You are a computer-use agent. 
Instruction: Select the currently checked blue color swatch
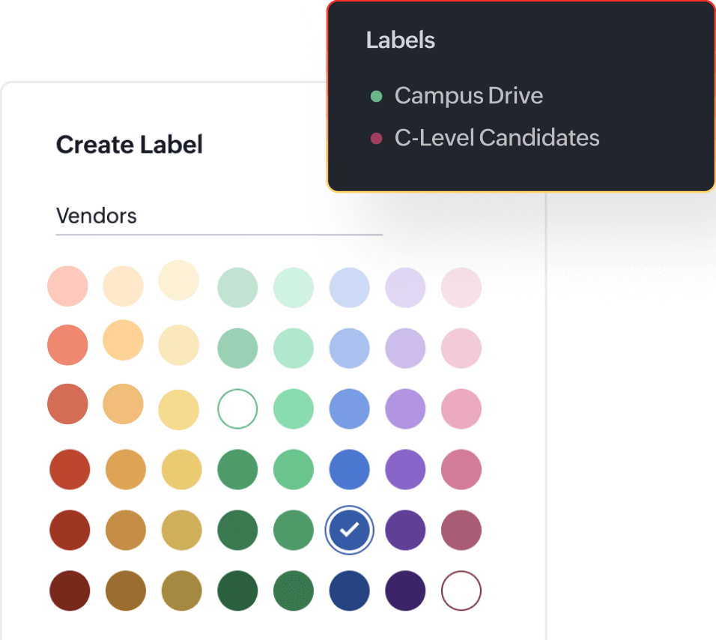349,530
